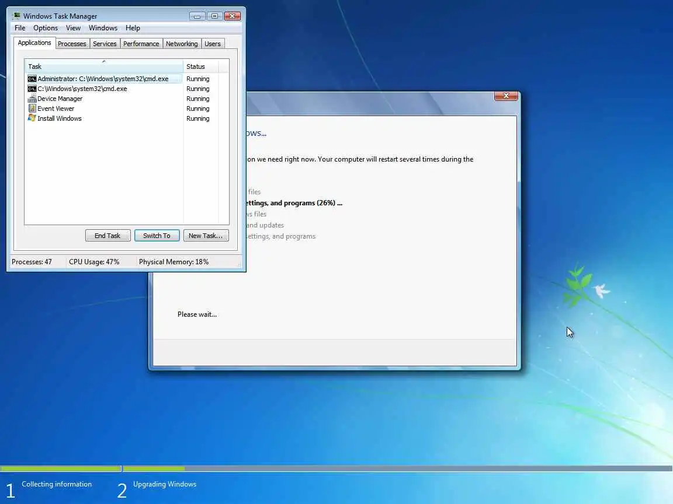Click the Running status of Install Windows

pos(198,118)
